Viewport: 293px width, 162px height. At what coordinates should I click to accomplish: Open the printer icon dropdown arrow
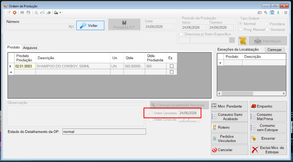pyautogui.click(x=60, y=13)
